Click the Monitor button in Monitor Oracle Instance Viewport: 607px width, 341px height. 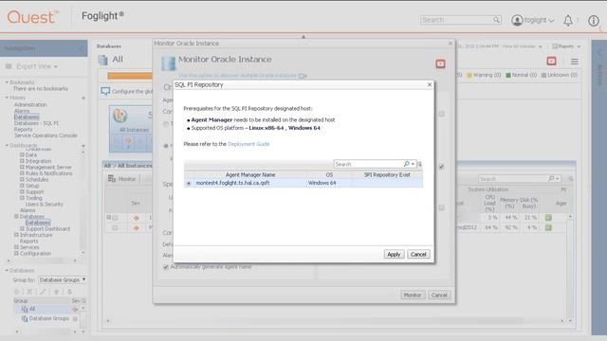click(413, 295)
